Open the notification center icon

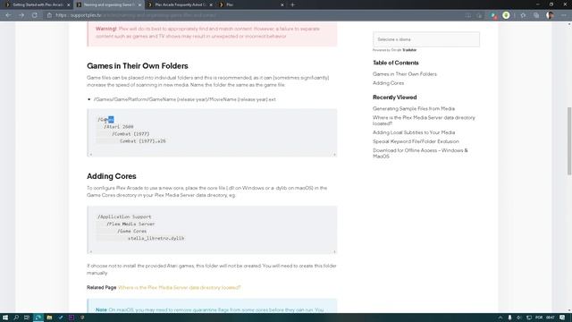[x=562, y=318]
